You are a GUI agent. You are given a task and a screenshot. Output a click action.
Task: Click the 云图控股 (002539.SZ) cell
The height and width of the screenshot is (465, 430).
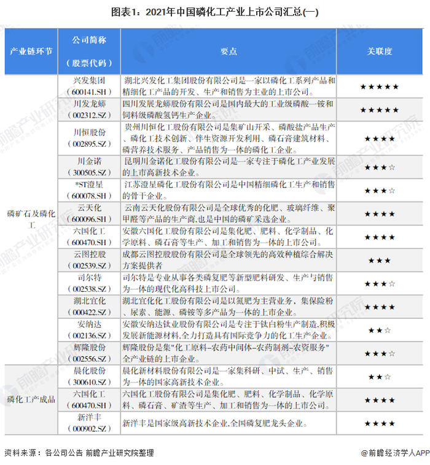click(x=89, y=260)
